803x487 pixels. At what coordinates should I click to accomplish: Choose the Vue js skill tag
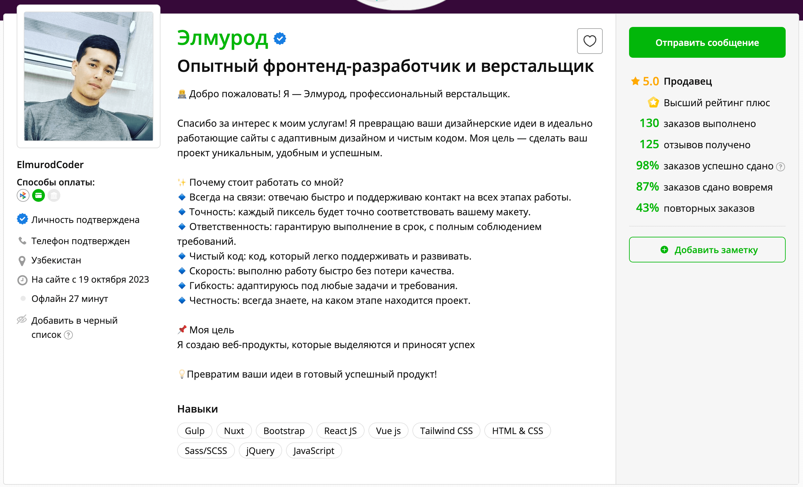tap(388, 431)
